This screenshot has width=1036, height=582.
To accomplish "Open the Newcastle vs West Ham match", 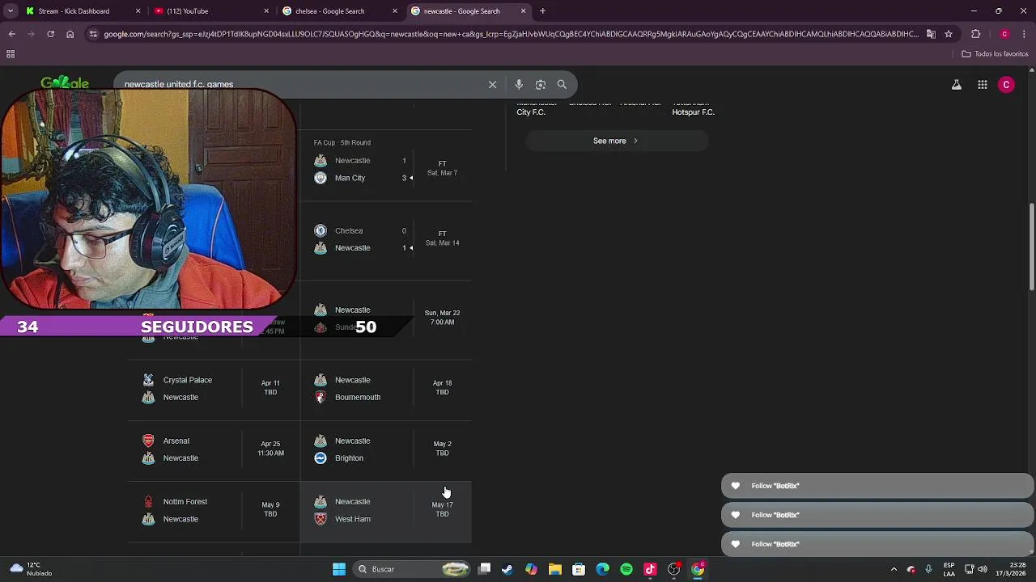I will (x=386, y=510).
